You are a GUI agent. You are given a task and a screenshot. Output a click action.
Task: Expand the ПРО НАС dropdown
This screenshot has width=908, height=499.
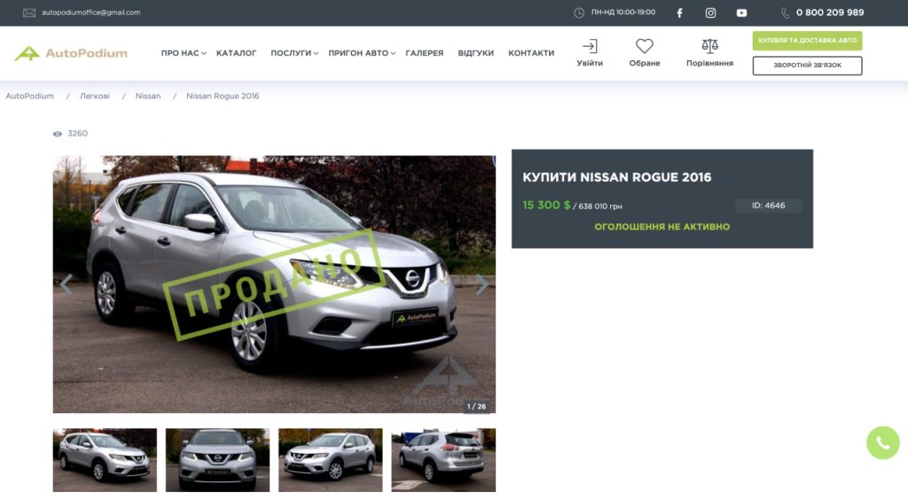[183, 53]
